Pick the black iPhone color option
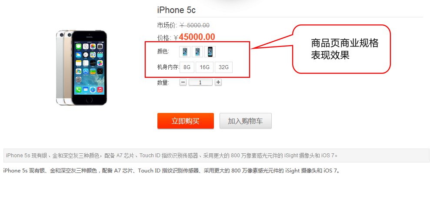 coord(210,52)
